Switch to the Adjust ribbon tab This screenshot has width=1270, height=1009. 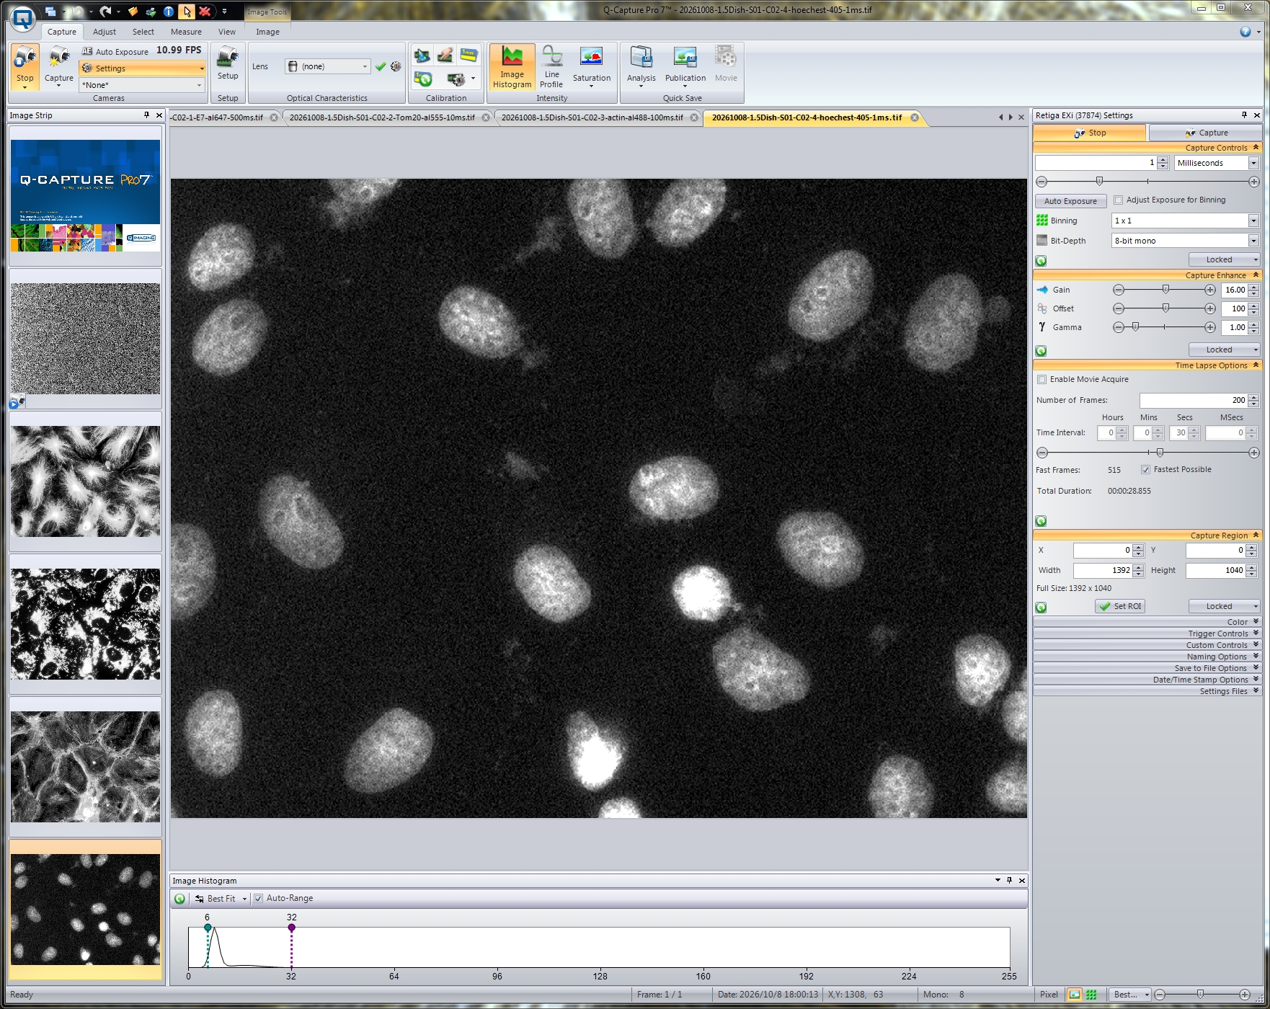coord(105,32)
